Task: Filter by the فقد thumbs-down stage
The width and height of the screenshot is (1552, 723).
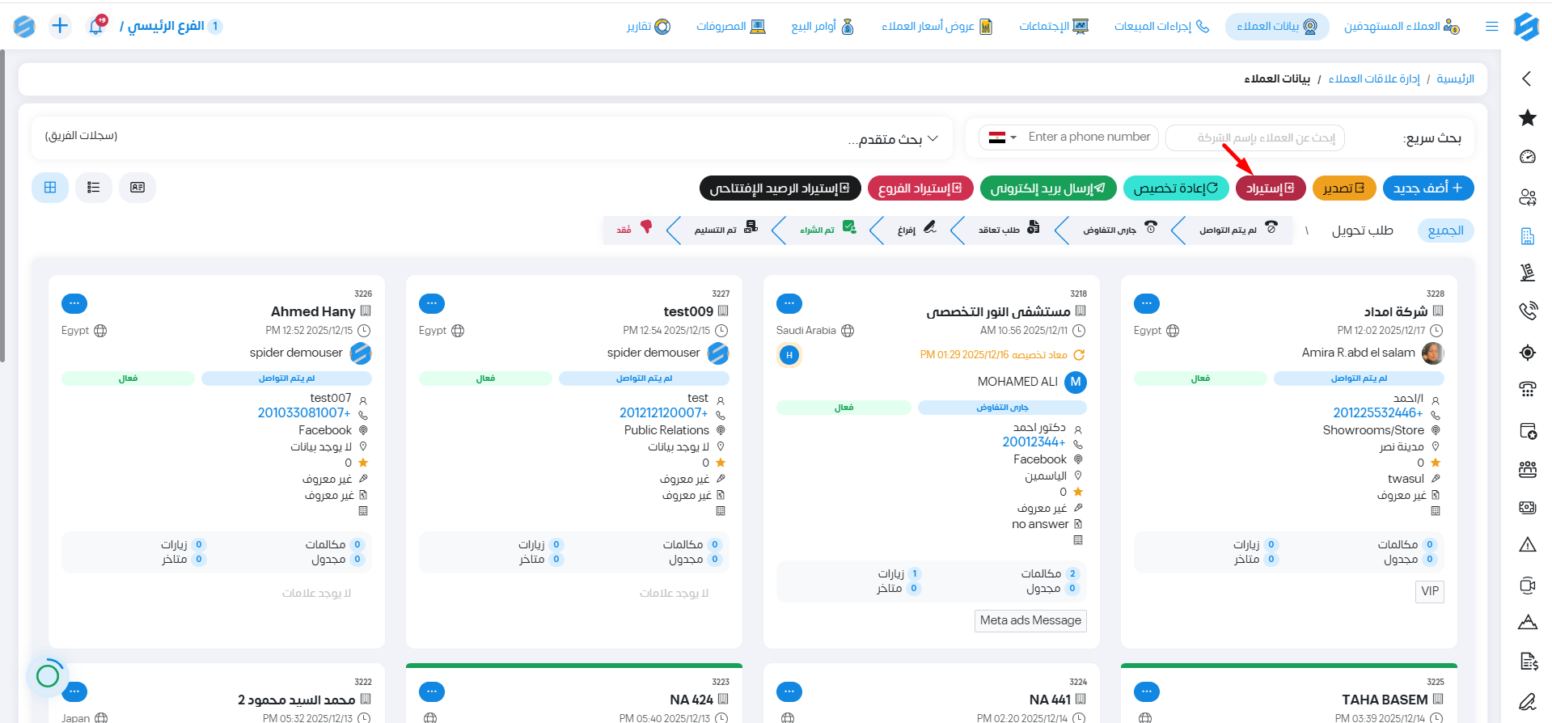Action: 635,230
